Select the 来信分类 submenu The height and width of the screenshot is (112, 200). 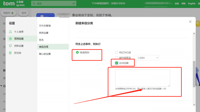click(53, 47)
